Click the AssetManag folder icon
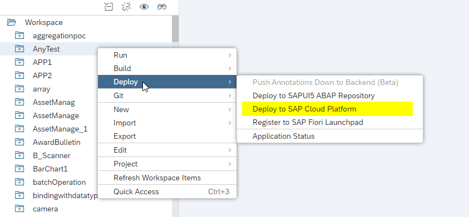 pyautogui.click(x=19, y=102)
